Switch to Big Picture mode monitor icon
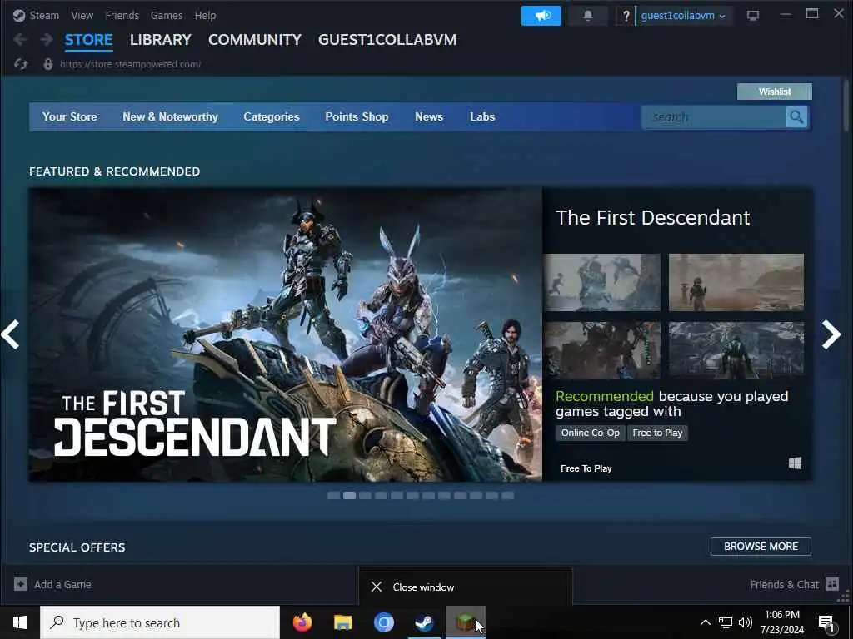The width and height of the screenshot is (853, 639). pyautogui.click(x=753, y=16)
